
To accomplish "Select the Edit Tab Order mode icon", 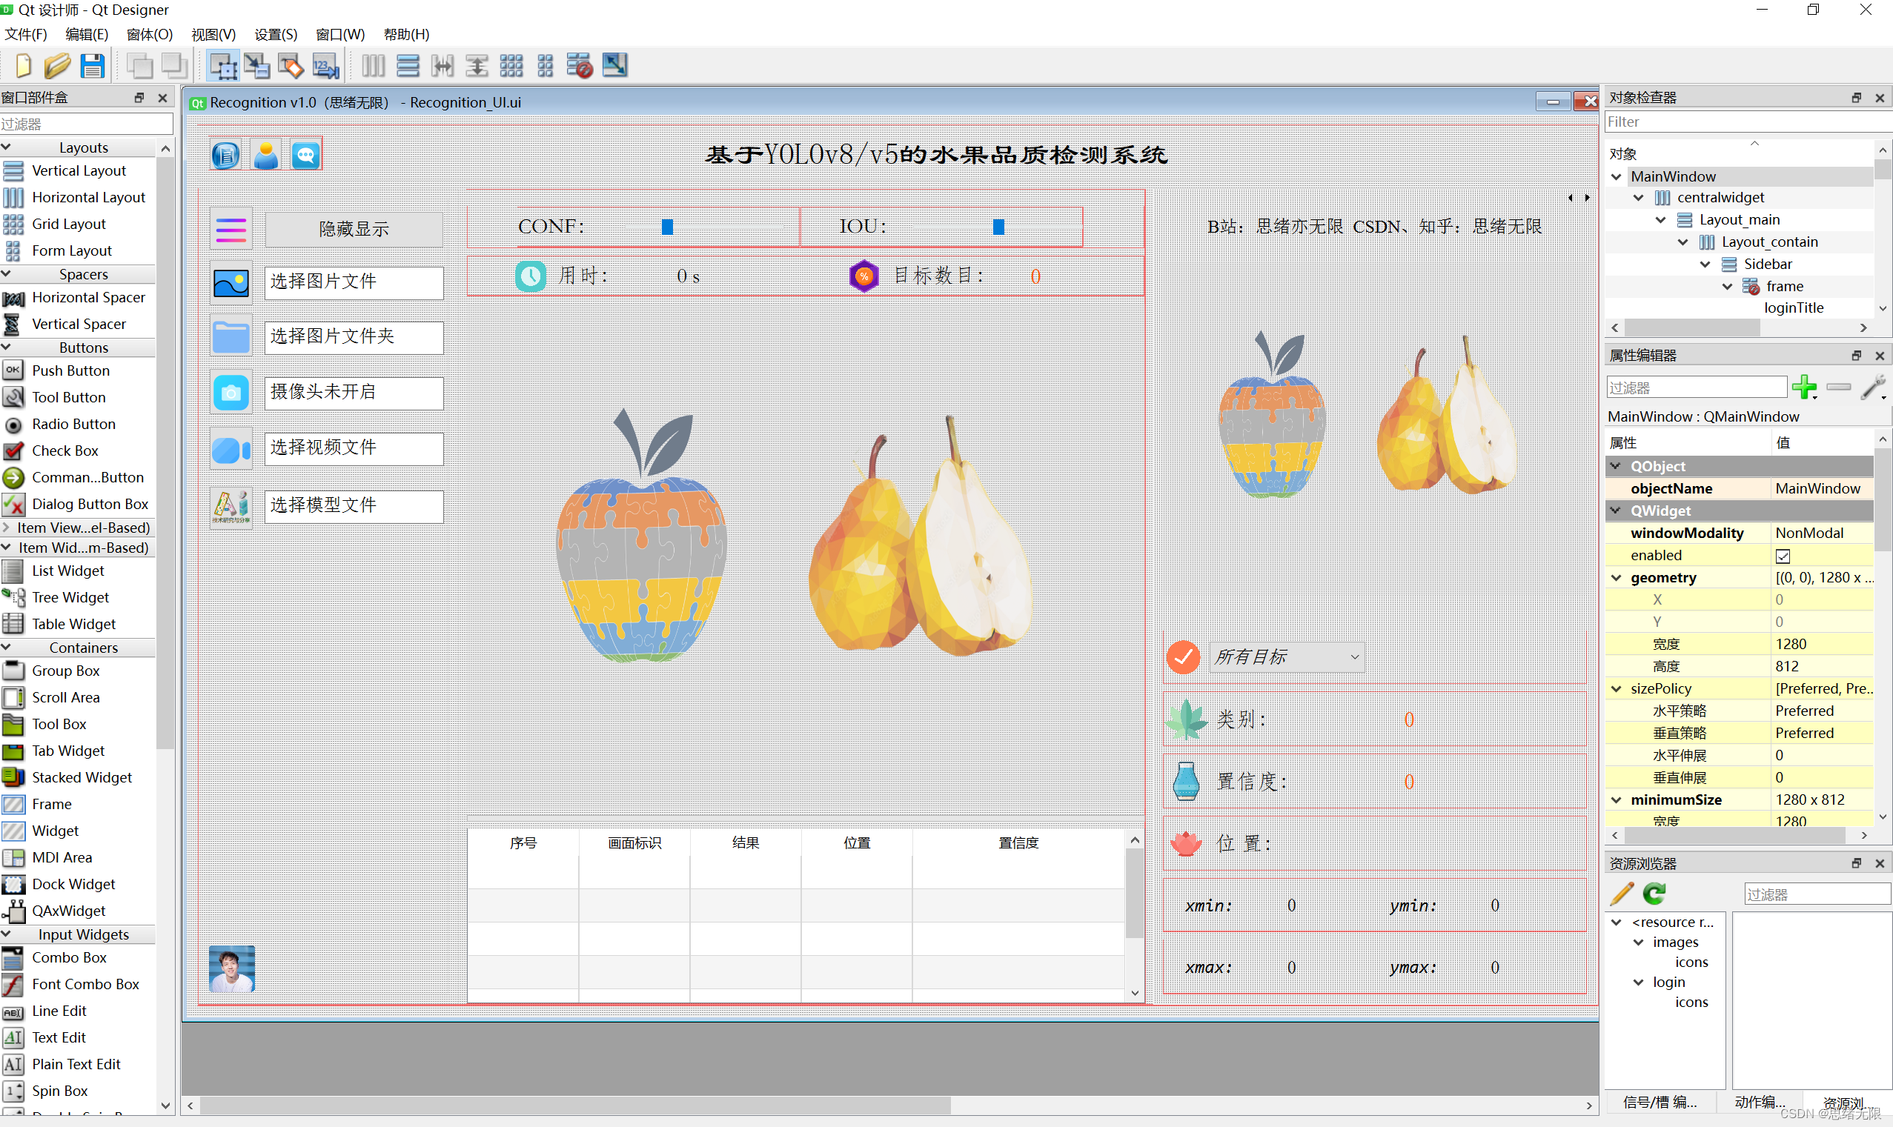I will [325, 66].
